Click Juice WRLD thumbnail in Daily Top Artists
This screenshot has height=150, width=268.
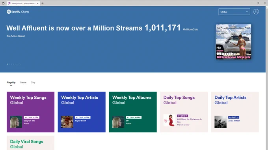point(220,122)
